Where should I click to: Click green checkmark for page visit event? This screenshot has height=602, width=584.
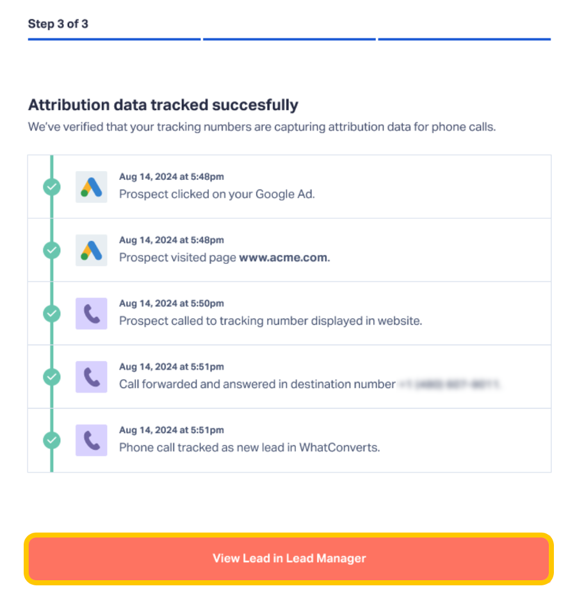(52, 250)
